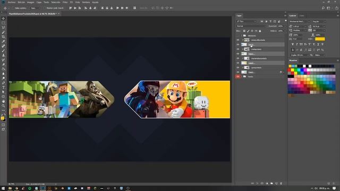Open the Filtro menu

coord(65,2)
